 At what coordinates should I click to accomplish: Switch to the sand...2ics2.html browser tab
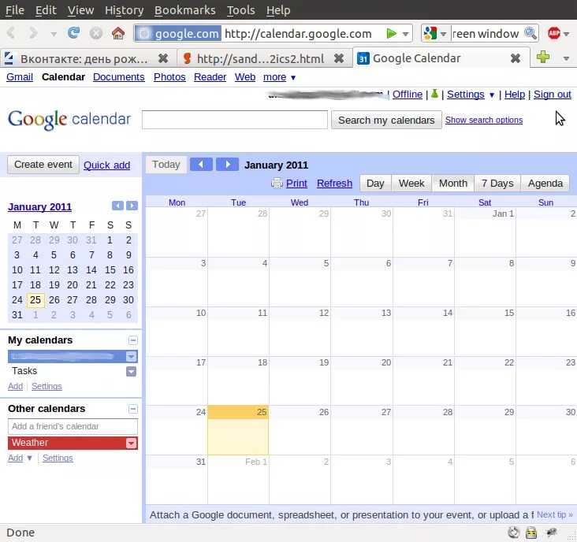(x=260, y=58)
